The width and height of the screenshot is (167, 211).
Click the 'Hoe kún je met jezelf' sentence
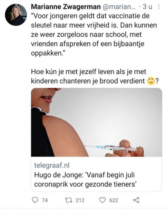pyautogui.click(x=95, y=76)
